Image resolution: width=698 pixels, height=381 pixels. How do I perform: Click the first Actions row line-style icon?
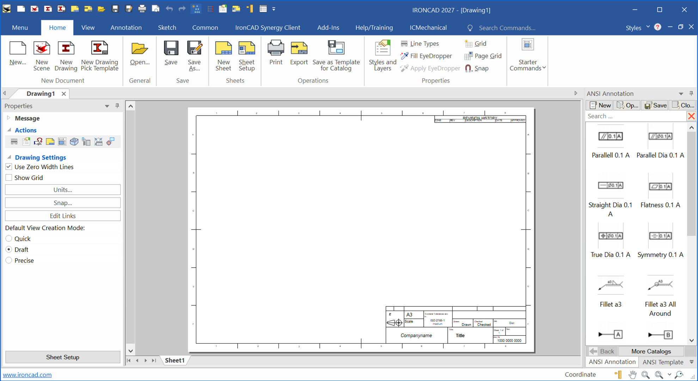pyautogui.click(x=14, y=142)
